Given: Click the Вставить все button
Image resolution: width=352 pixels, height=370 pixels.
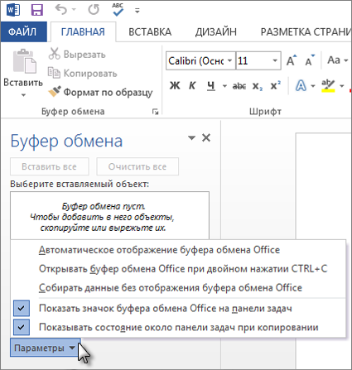Looking at the screenshot, I should click(50, 166).
